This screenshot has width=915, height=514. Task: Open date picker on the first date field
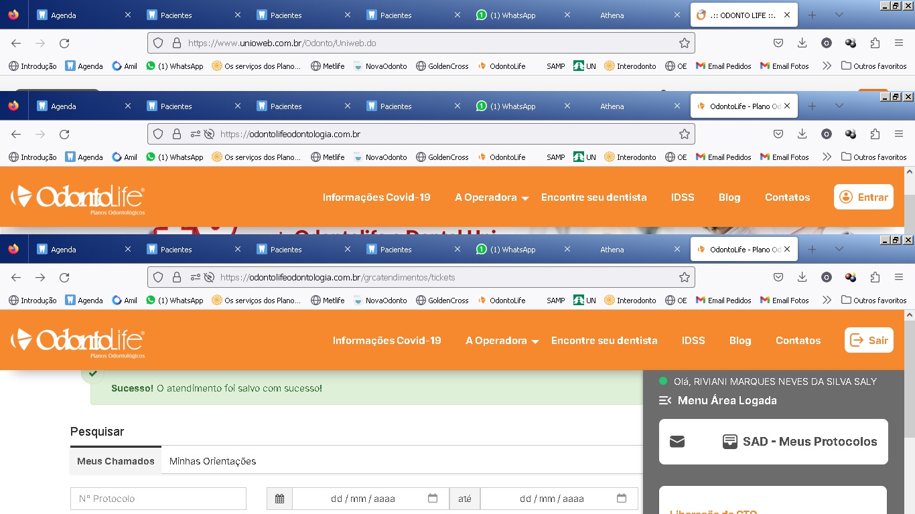point(433,499)
